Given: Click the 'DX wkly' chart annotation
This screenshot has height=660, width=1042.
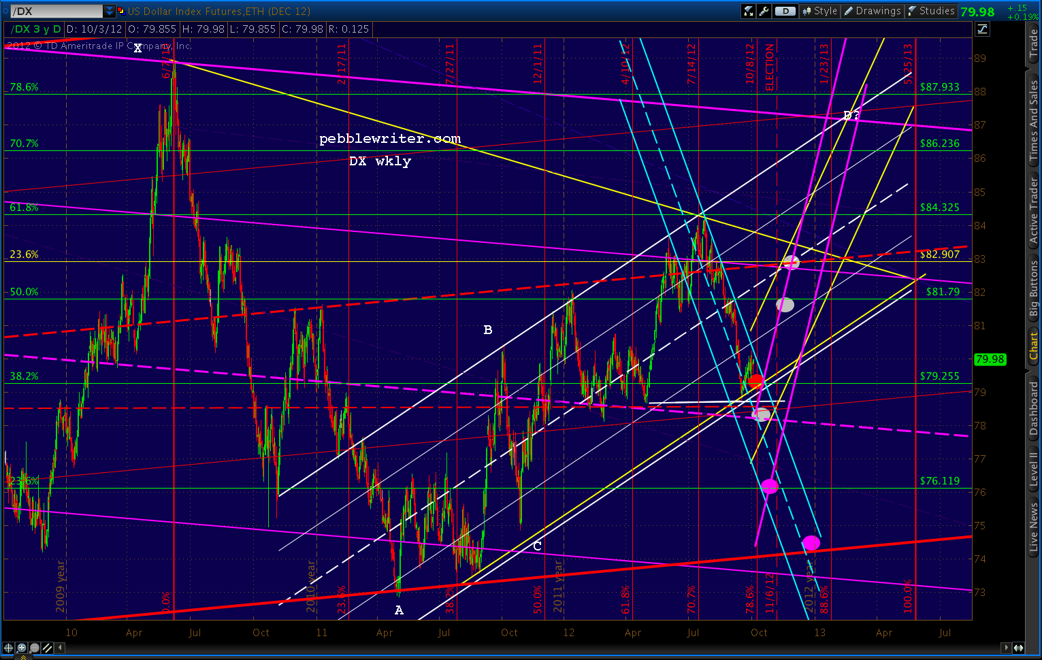Looking at the screenshot, I should tap(380, 161).
